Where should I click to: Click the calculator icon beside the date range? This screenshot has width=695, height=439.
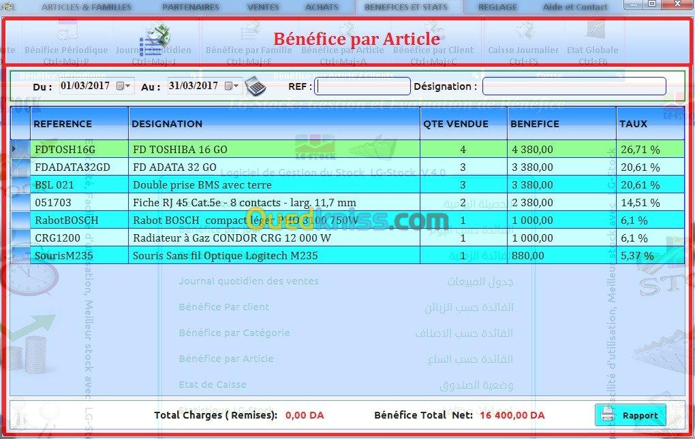coord(256,85)
